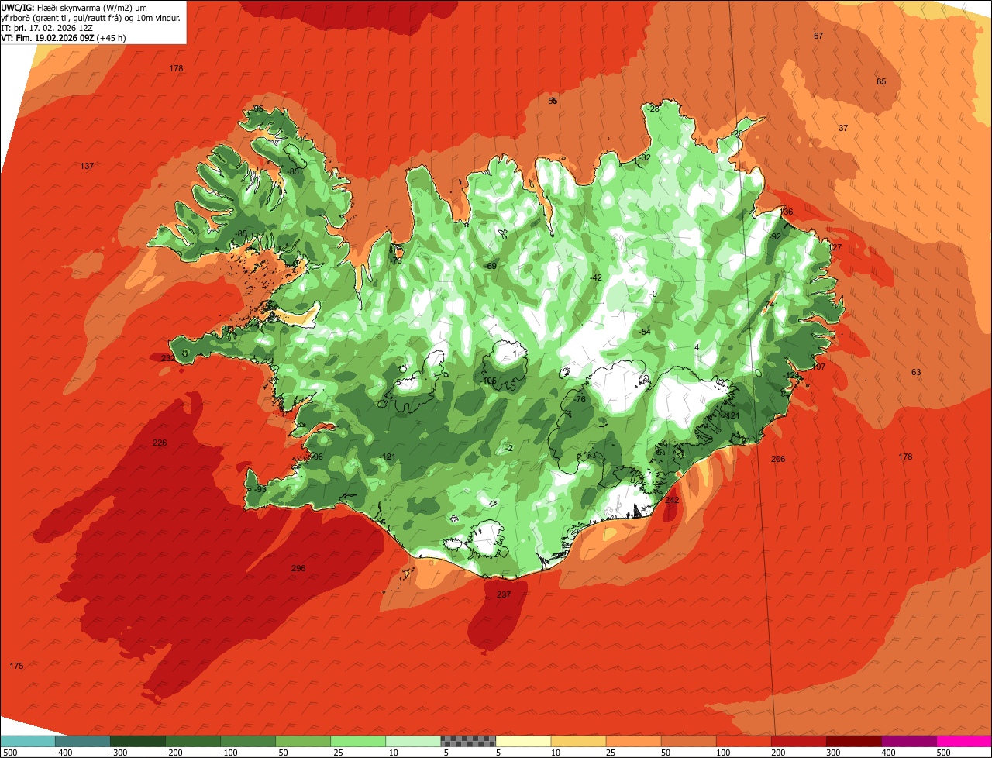Click the map value 206 off the southeast
The width and height of the screenshot is (992, 758).
pyautogui.click(x=778, y=459)
